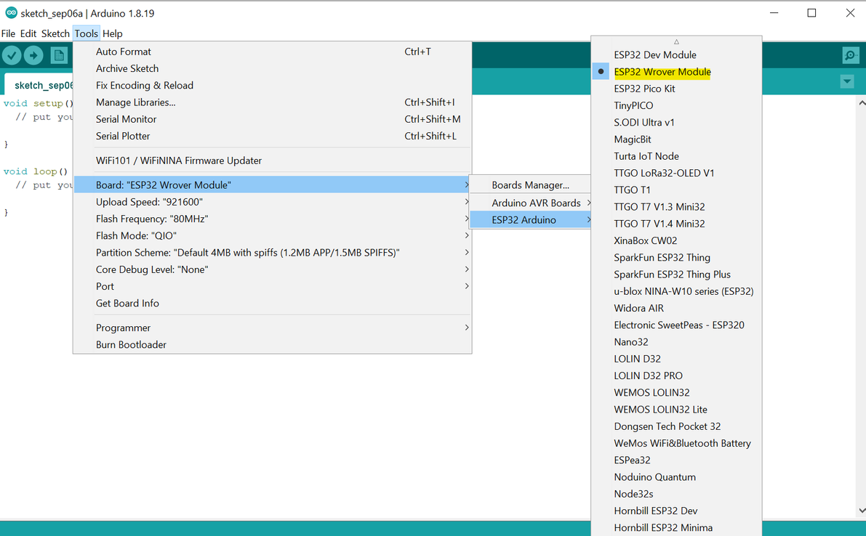Click the Upload arrow toolbar icon
866x536 pixels.
pos(33,55)
